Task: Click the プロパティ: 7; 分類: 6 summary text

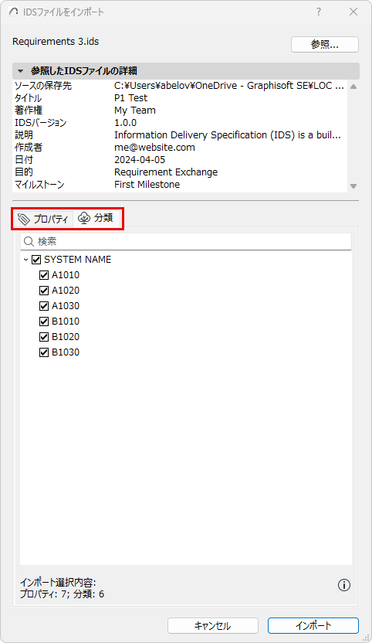Action: click(62, 594)
